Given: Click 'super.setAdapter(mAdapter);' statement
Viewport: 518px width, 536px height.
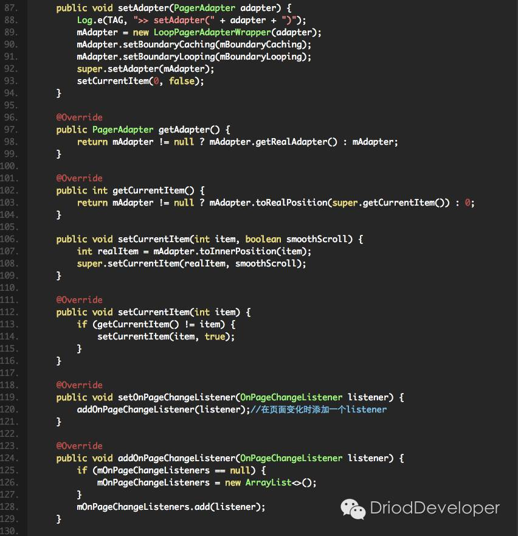Looking at the screenshot, I should (x=145, y=69).
